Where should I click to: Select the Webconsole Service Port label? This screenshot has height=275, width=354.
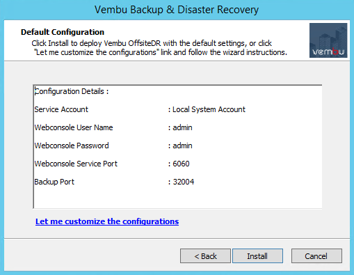click(76, 164)
